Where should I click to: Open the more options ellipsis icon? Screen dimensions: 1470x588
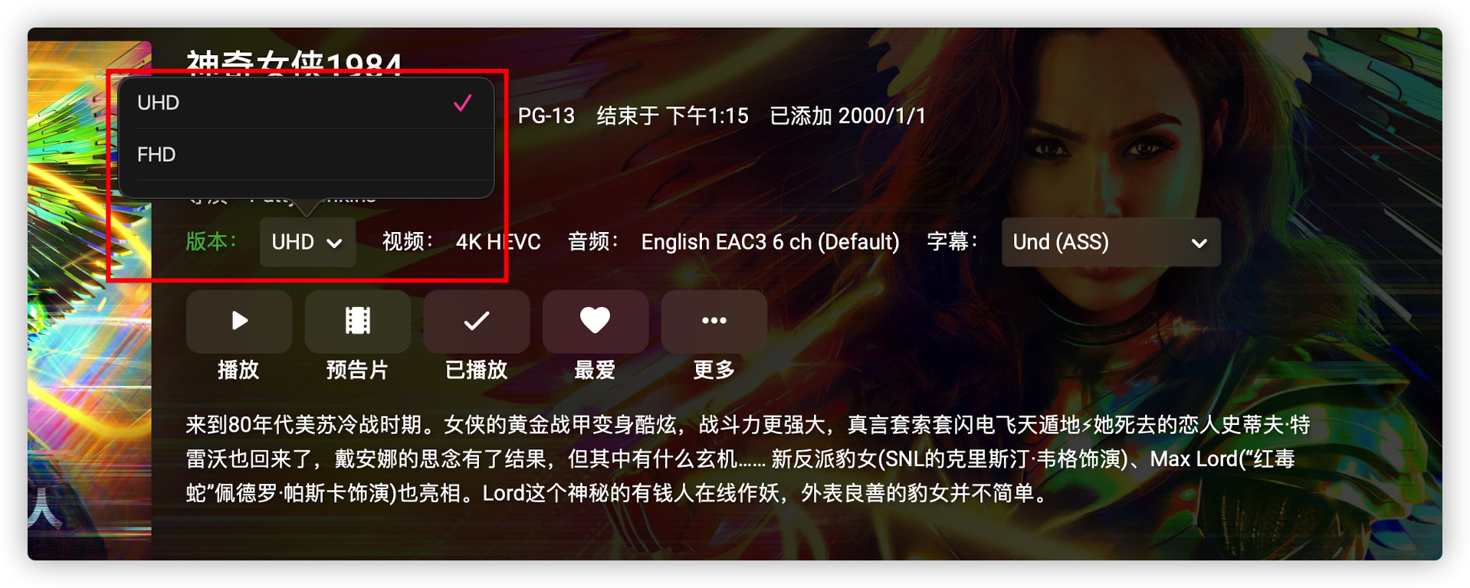(x=714, y=320)
